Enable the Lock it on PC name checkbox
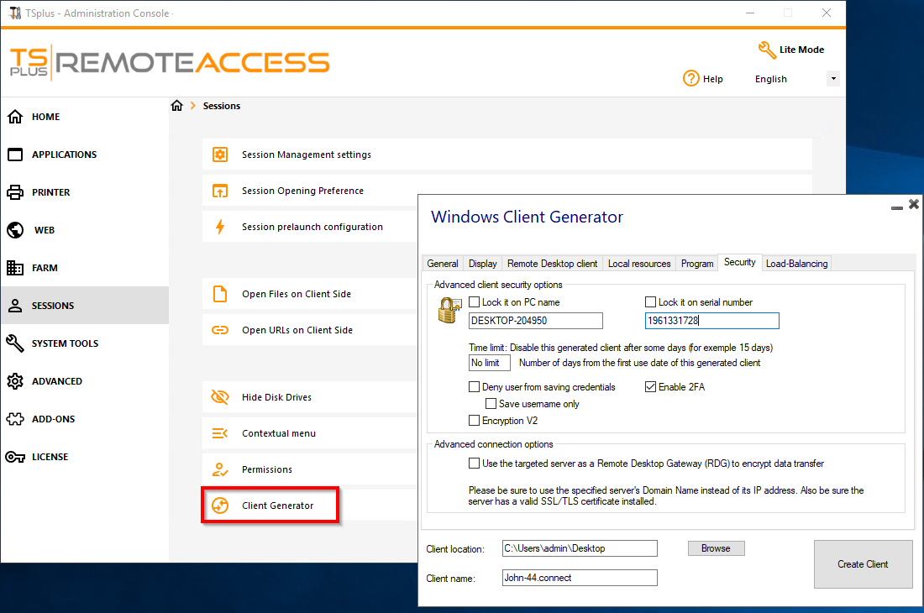This screenshot has height=613, width=924. (x=475, y=302)
